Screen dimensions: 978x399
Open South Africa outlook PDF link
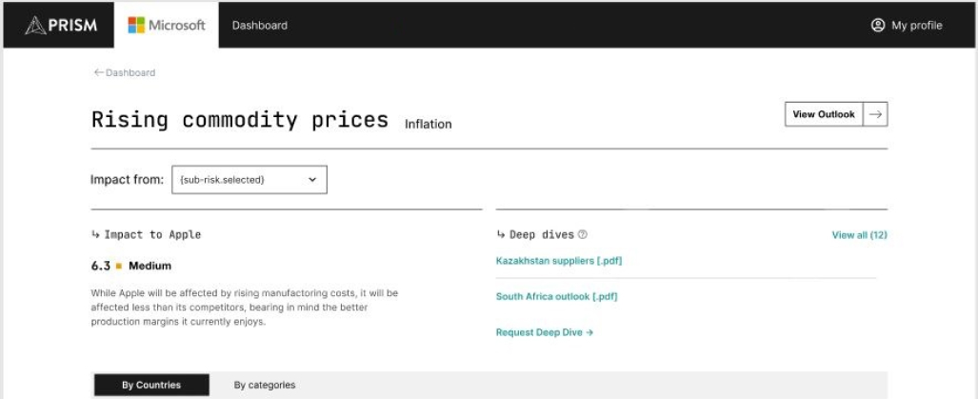pyautogui.click(x=556, y=296)
